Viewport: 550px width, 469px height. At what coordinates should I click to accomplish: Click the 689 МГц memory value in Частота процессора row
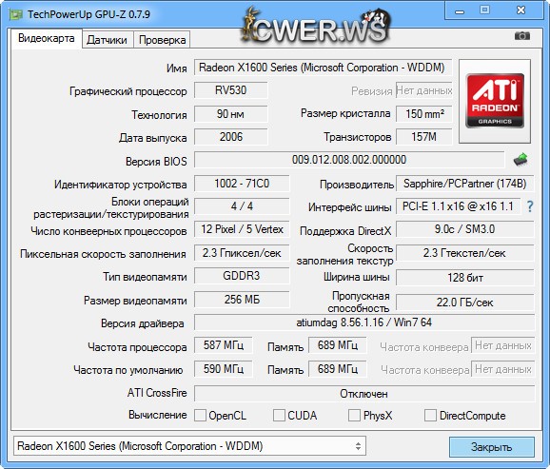coord(338,345)
